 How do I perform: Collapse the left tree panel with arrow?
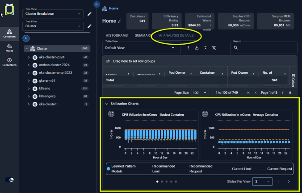coord(97,4)
